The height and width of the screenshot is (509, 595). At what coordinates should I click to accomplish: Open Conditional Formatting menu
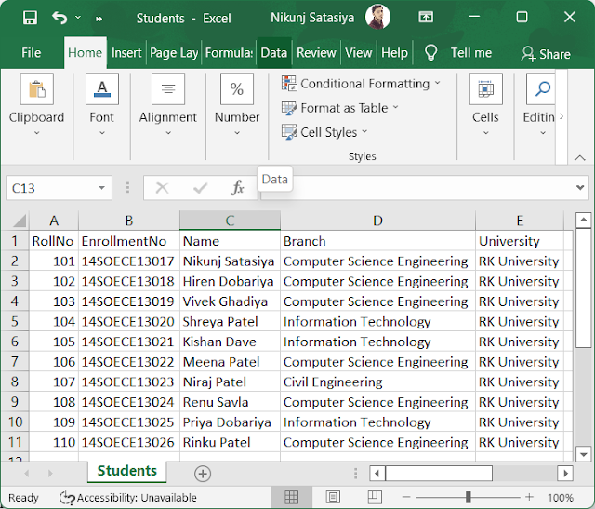tap(361, 84)
